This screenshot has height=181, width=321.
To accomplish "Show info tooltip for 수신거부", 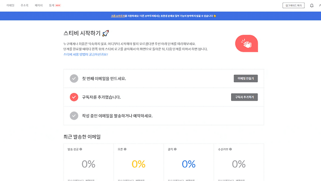I will [x=231, y=149].
